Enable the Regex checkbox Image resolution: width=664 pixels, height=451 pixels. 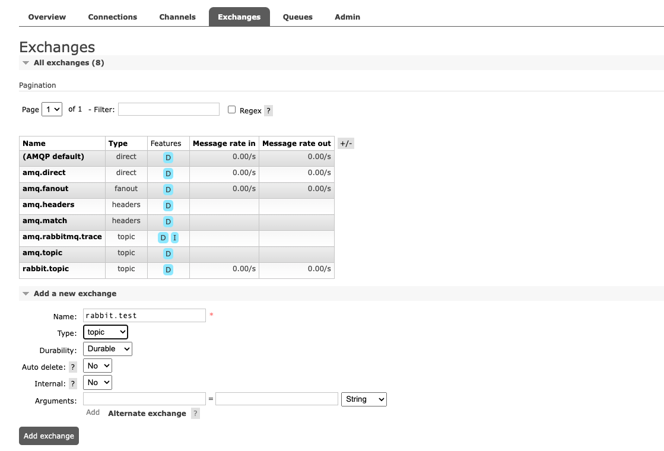(232, 110)
